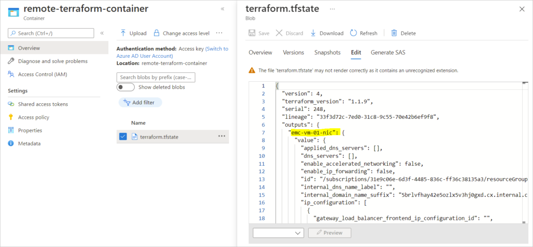Click the "applied_dns_servers" line
This screenshot has width=533, height=247.
[342, 149]
